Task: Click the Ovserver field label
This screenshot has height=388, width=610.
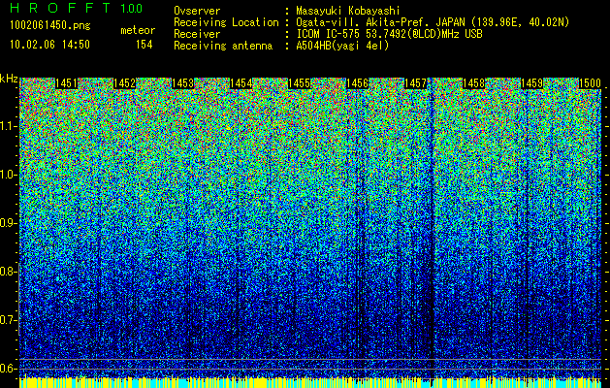Action: [x=197, y=11]
